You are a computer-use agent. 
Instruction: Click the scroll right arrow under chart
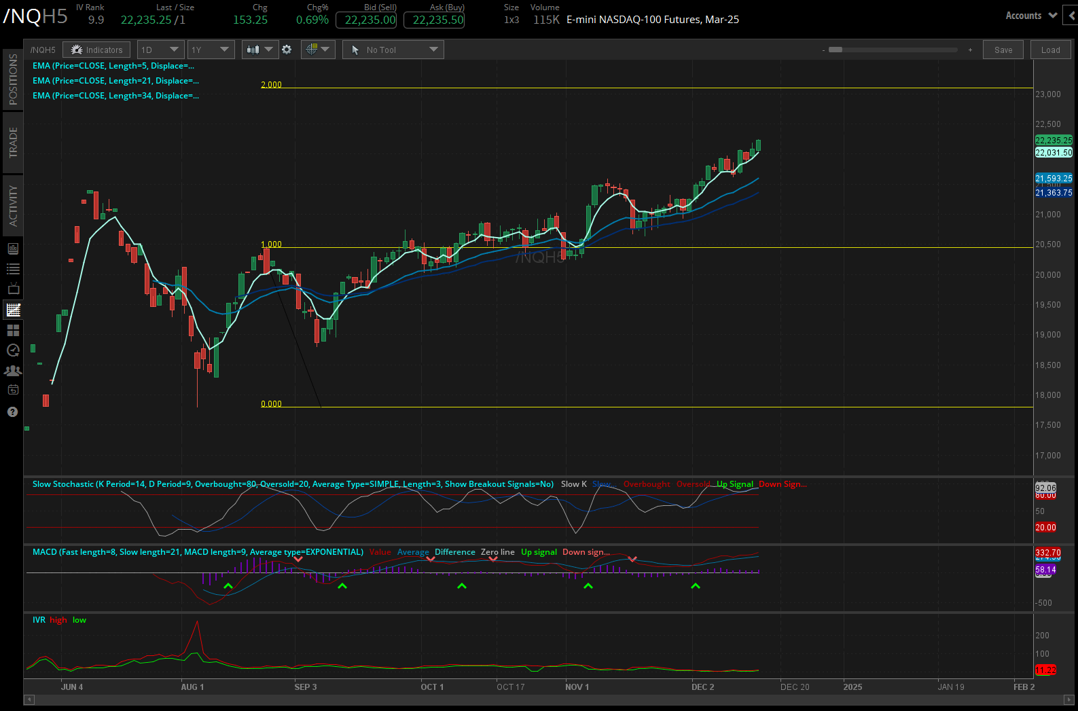pos(1068,699)
